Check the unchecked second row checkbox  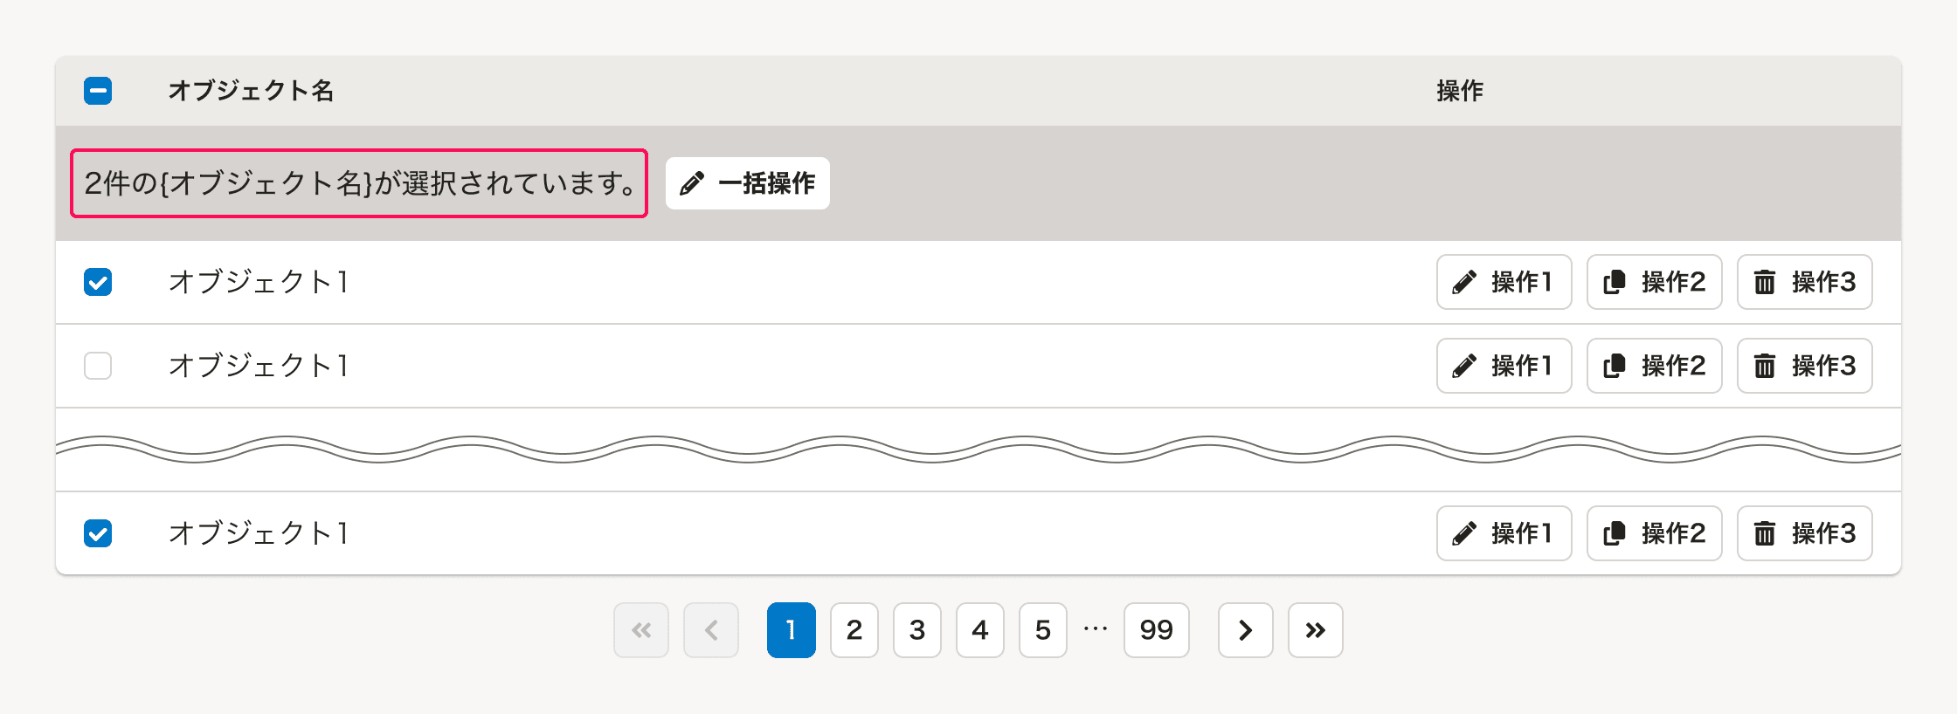(98, 366)
